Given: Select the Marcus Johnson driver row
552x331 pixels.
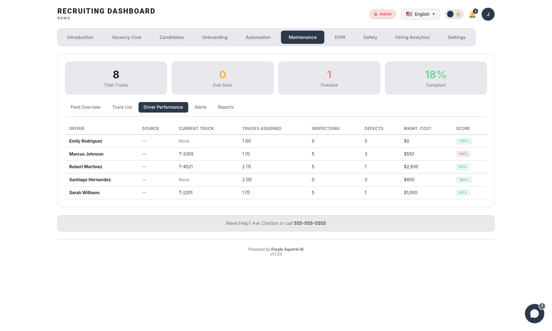Looking at the screenshot, I should pyautogui.click(x=86, y=154).
